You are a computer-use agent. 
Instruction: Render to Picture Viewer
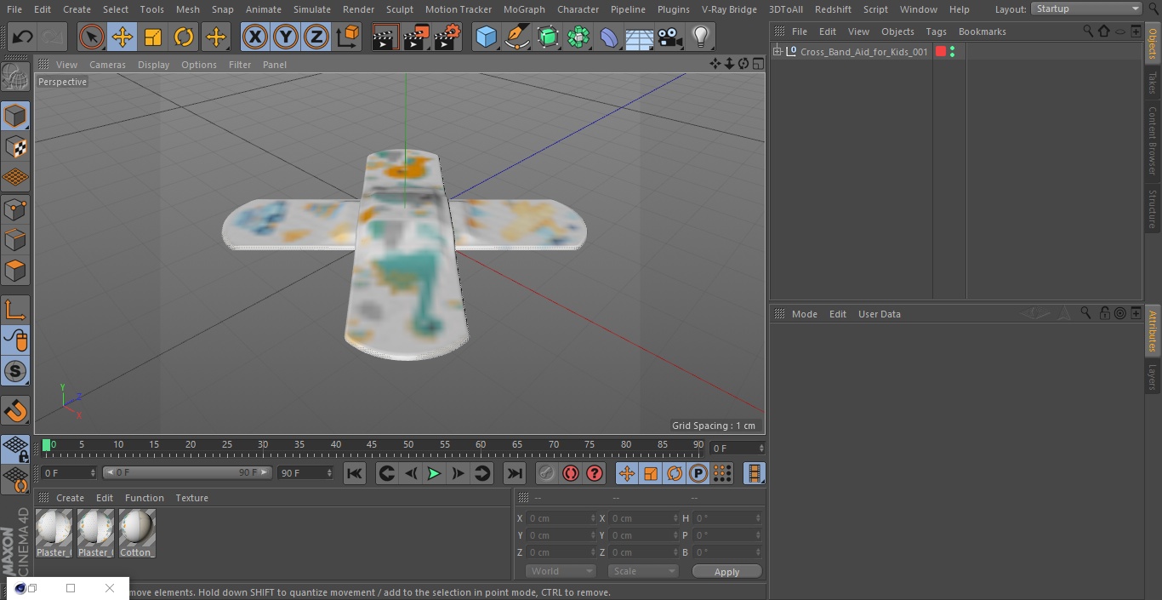click(416, 37)
